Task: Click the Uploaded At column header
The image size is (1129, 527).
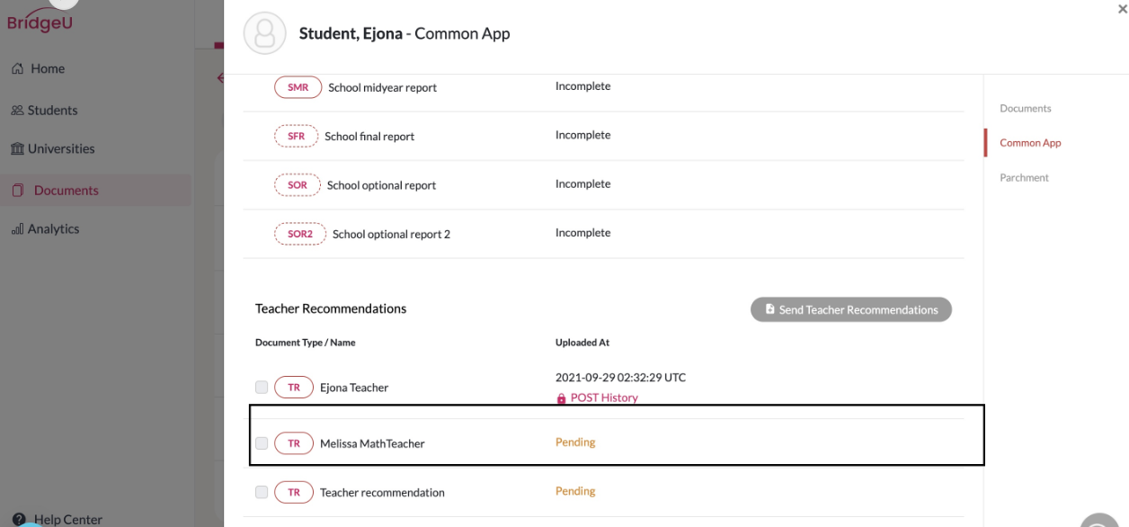Action: (582, 343)
